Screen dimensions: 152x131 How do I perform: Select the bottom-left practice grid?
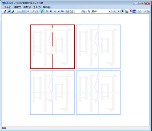52,93
